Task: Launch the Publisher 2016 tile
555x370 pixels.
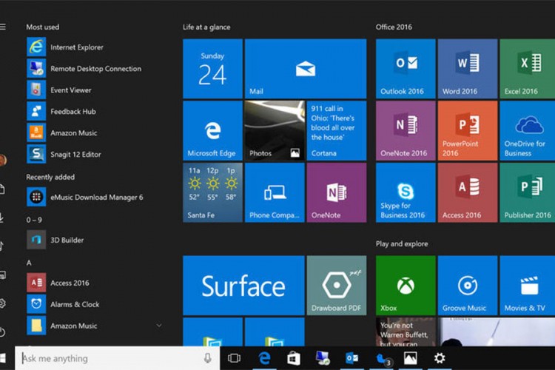Action: pos(528,192)
